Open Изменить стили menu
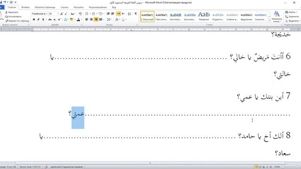Screen dimensions: 301x169 pyautogui.click(x=277, y=17)
